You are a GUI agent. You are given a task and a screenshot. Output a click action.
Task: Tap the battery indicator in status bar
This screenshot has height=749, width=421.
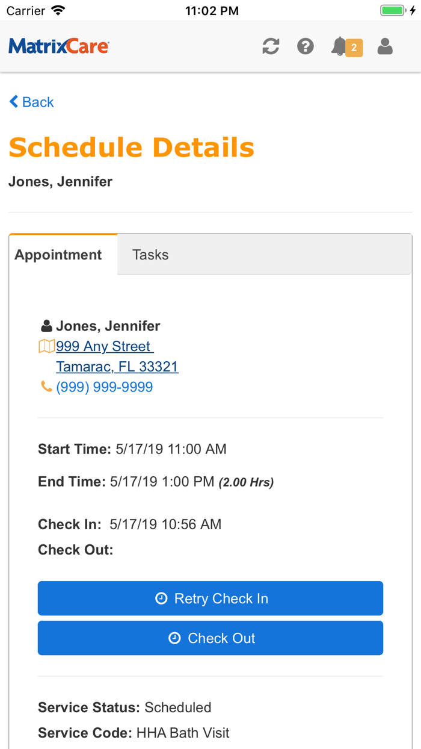coord(394,11)
